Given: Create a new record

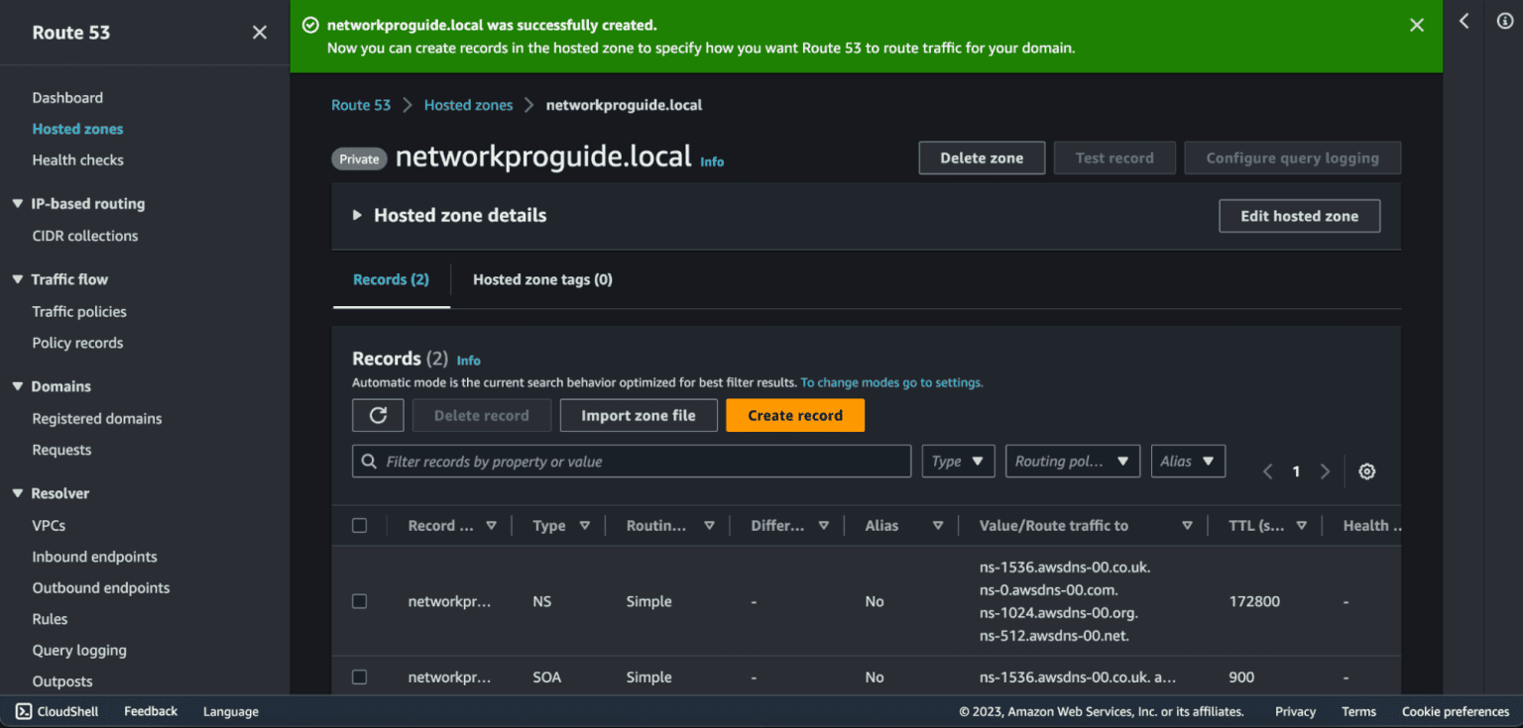Looking at the screenshot, I should [794, 415].
